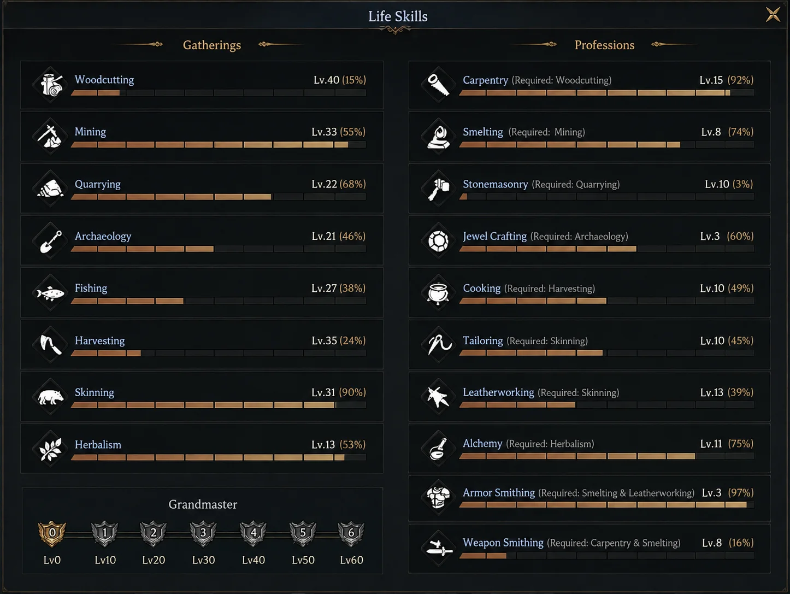Click the Woodcutting log icon
The height and width of the screenshot is (594, 790).
pos(51,85)
